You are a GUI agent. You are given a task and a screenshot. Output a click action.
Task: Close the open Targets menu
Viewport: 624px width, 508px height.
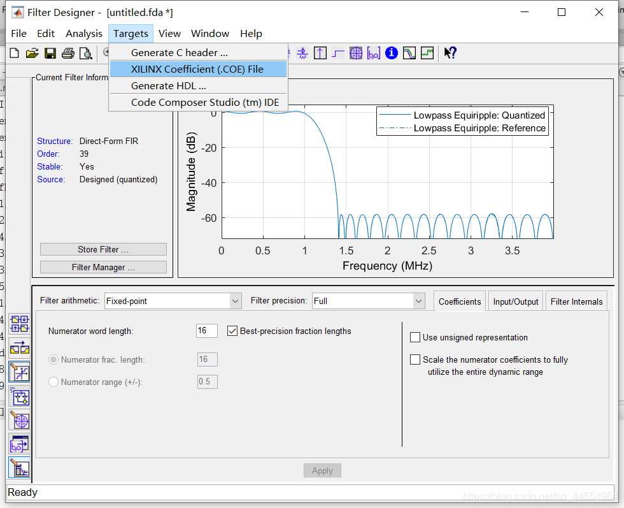point(131,34)
